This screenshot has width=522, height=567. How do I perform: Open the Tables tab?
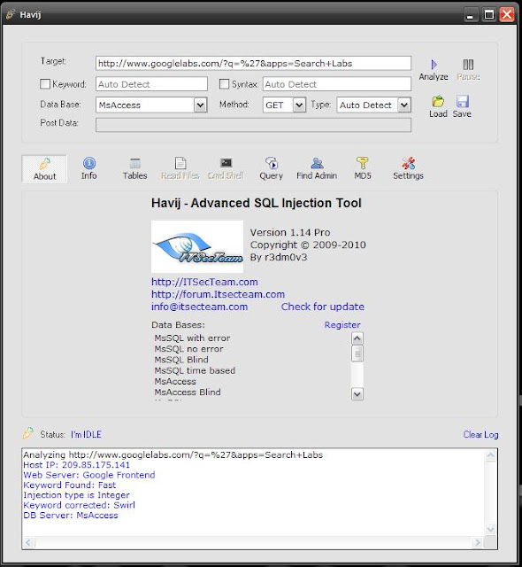134,169
